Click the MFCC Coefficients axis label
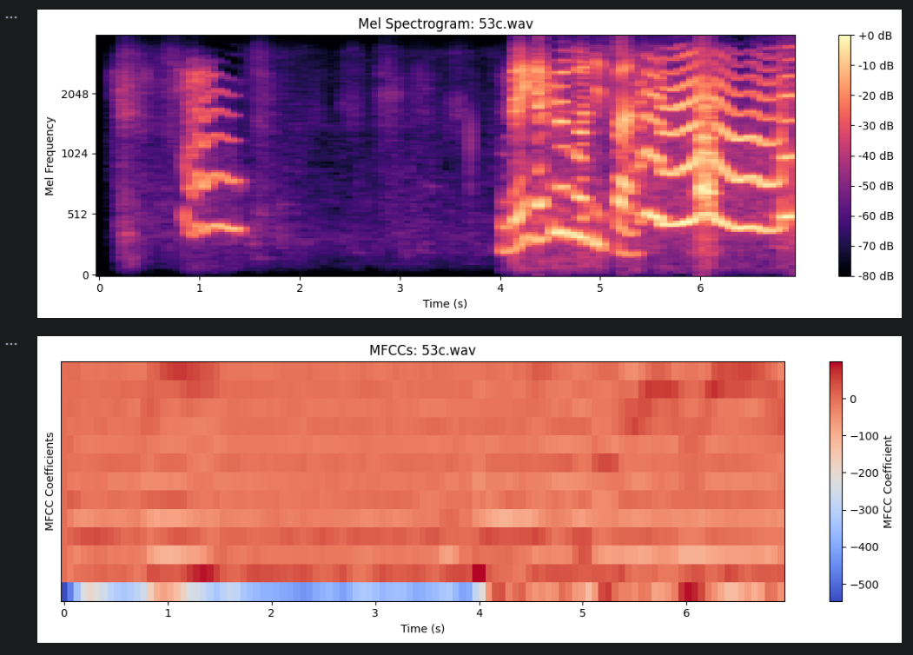The height and width of the screenshot is (655, 913). click(50, 481)
